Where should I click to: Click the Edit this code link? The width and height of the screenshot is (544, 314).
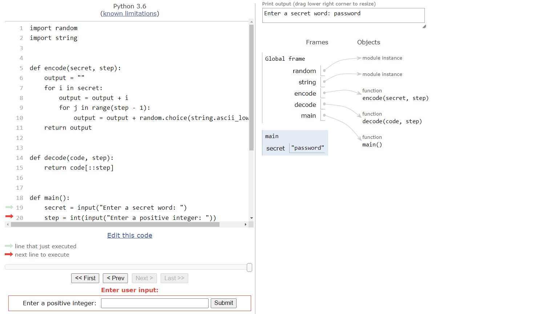130,235
